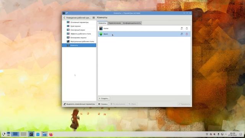245x138 pixels.
Task: Launch Firefox from the taskbar
Action: pos(51,134)
